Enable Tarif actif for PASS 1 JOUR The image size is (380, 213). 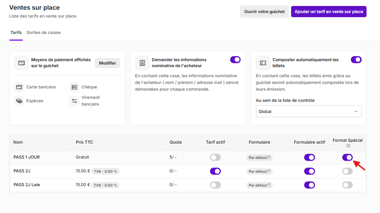215,157
